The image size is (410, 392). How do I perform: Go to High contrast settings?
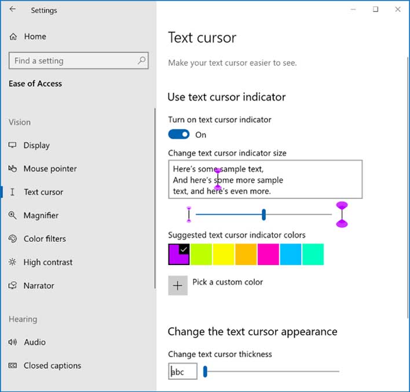[48, 262]
